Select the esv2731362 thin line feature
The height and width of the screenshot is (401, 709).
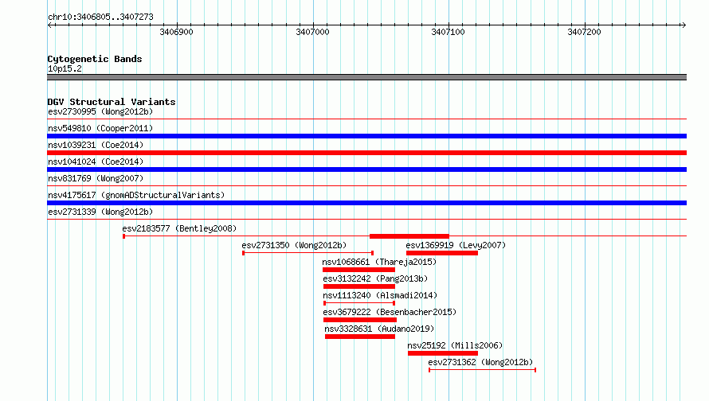pos(483,370)
